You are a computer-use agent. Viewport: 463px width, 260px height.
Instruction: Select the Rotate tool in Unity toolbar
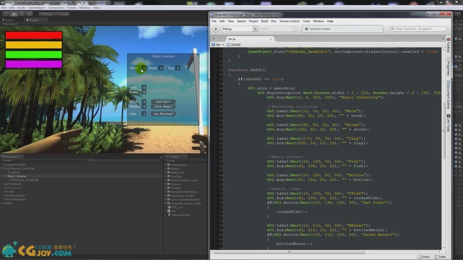22,14
